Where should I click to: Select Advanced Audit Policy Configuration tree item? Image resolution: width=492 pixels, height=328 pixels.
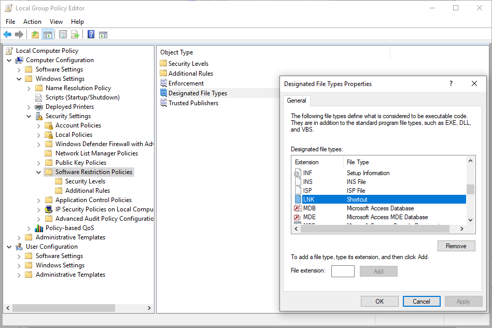coord(104,219)
